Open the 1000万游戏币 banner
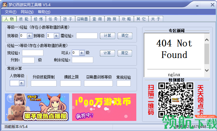The height and width of the screenshot is (131, 217). point(104,107)
